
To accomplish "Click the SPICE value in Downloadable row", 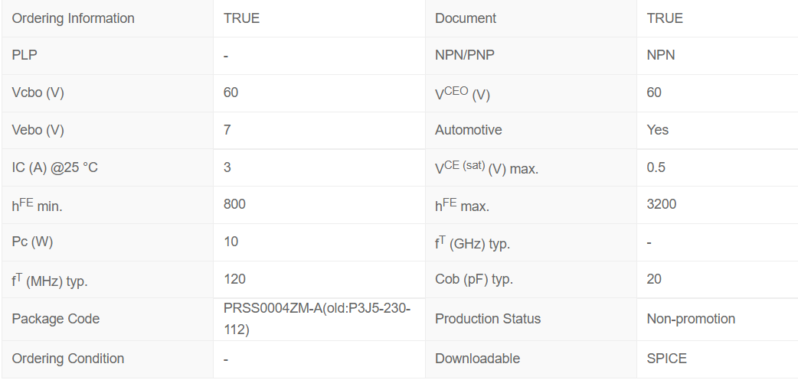I will point(666,359).
